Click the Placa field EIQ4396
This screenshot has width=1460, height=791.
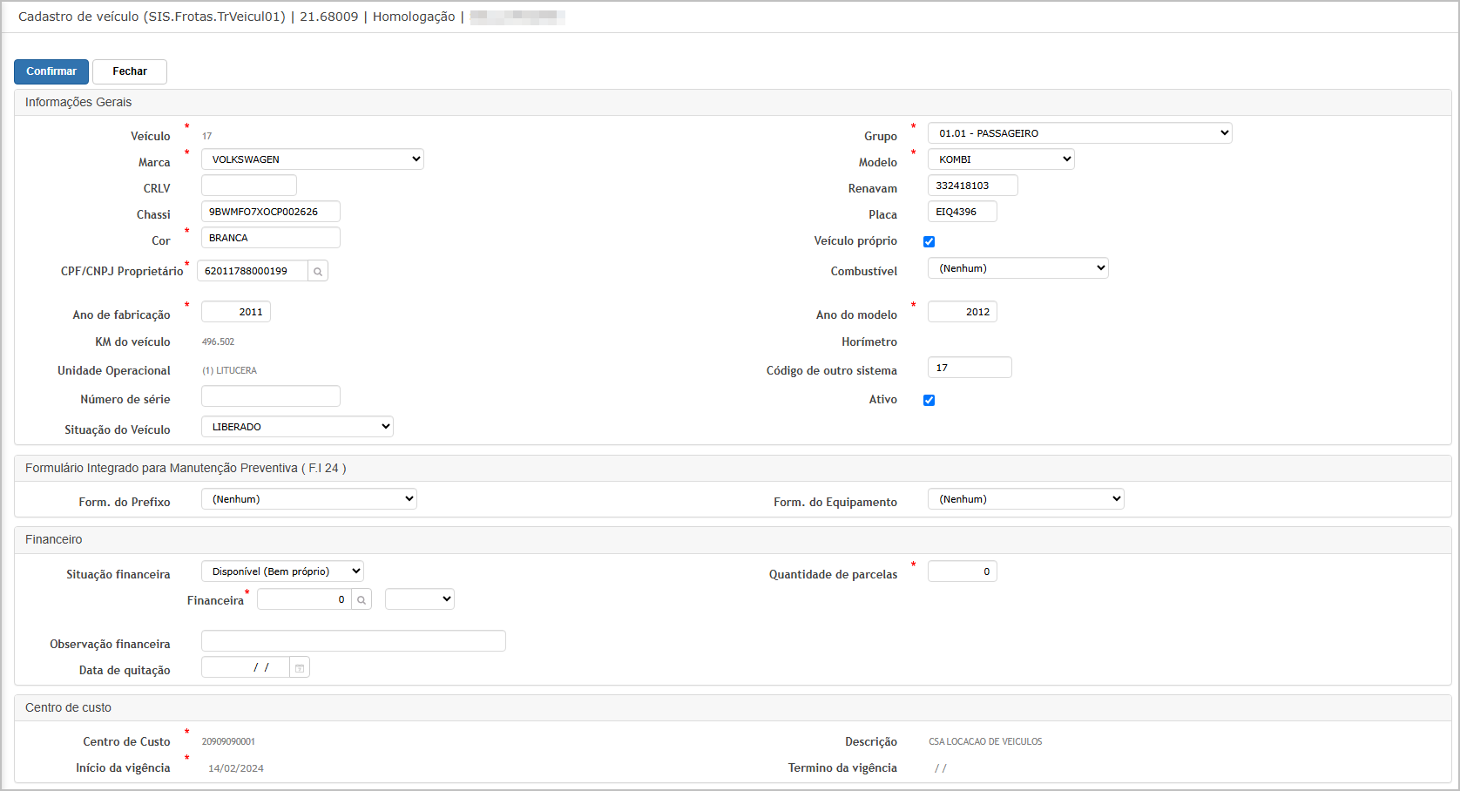[963, 212]
